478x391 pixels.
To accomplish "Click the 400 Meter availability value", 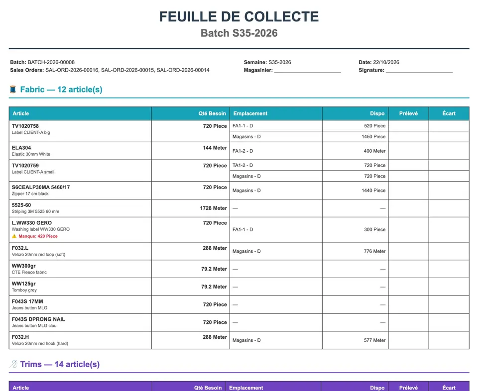I will tap(374, 151).
